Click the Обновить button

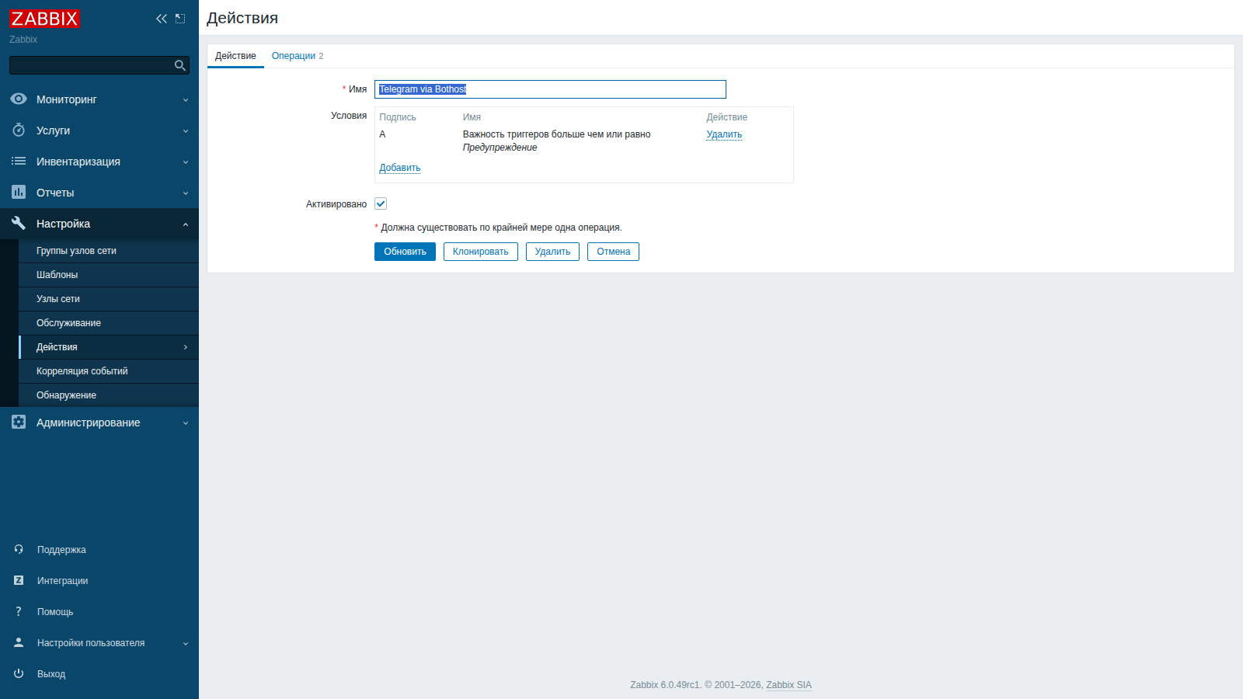click(x=405, y=252)
